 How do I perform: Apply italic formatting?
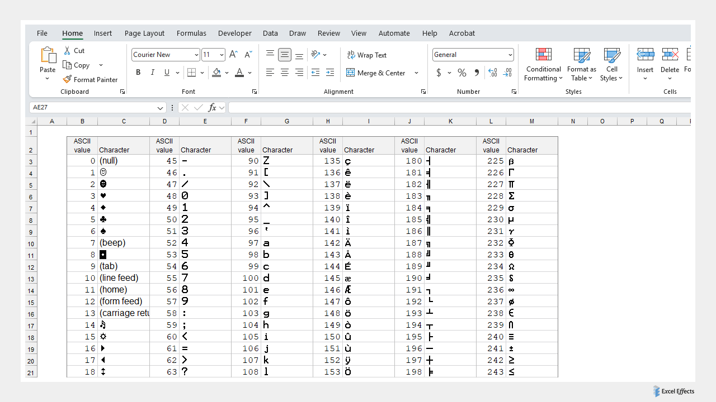tap(152, 73)
